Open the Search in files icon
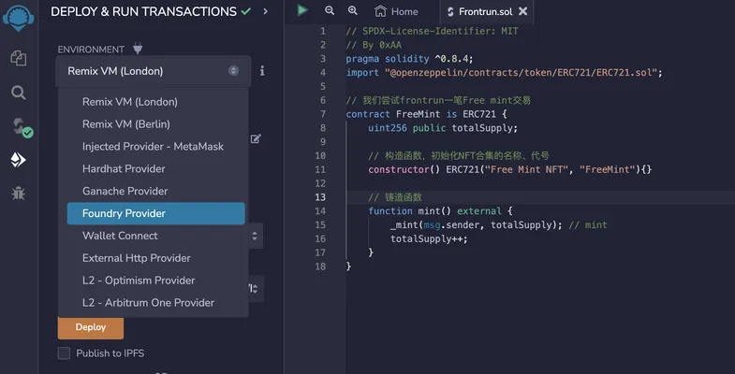The image size is (735, 374). (x=19, y=93)
